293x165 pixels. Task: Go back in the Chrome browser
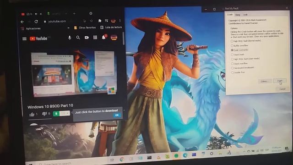tap(22, 22)
